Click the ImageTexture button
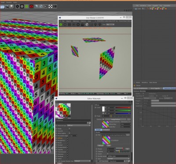 [x=116, y=119]
